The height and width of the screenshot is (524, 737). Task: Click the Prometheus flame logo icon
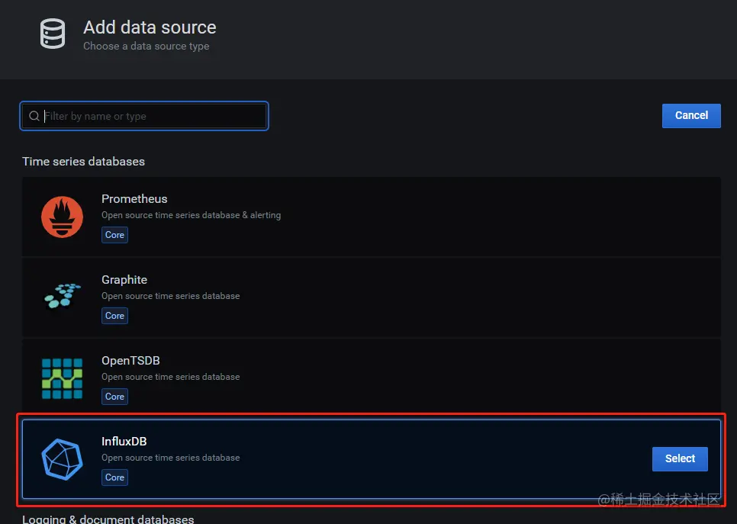tap(63, 217)
